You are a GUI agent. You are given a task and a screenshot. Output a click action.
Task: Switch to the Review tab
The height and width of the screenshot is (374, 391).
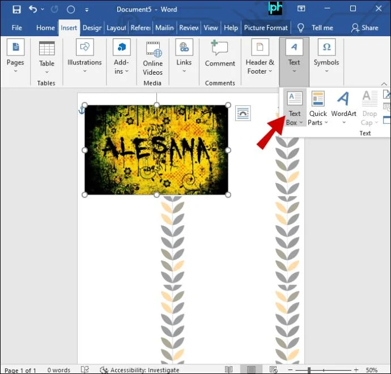pyautogui.click(x=189, y=28)
